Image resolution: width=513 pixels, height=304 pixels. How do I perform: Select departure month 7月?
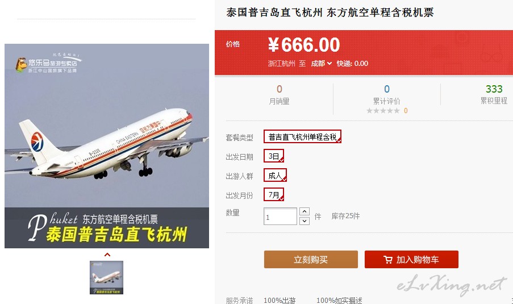click(274, 195)
